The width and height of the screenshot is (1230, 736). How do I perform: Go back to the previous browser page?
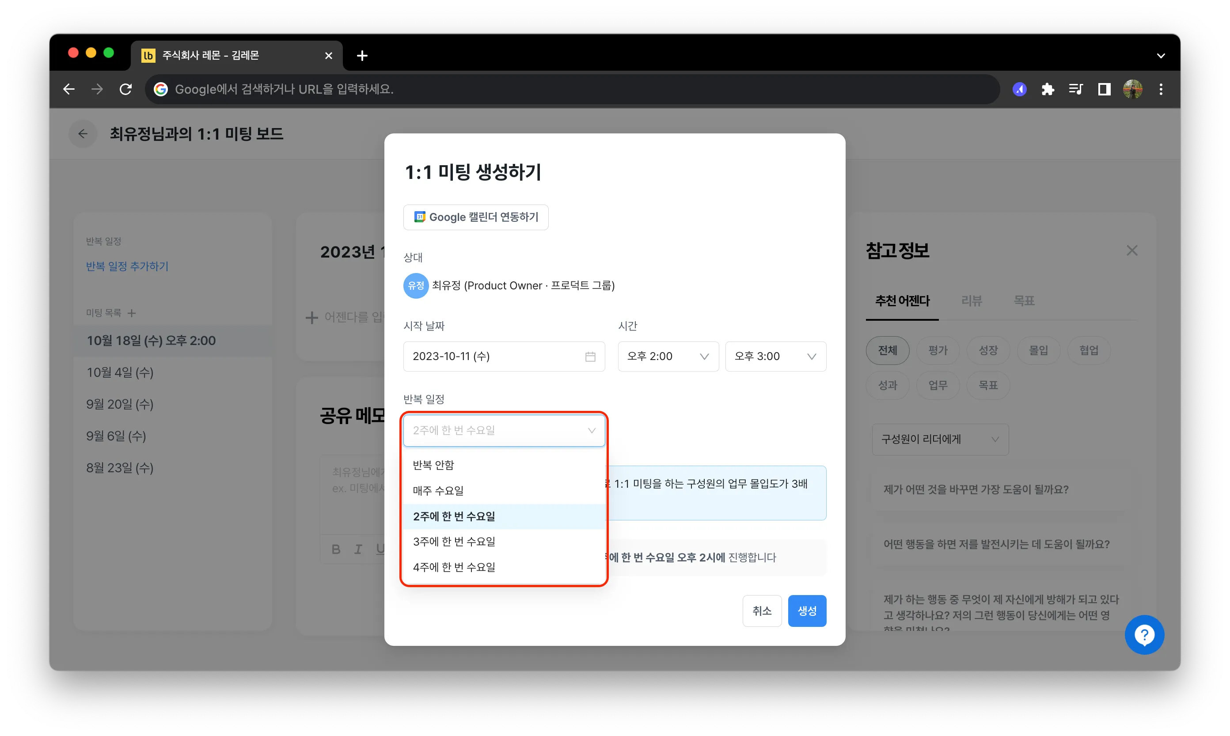(x=69, y=89)
